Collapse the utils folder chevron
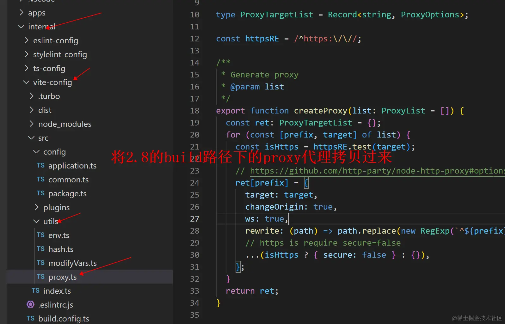 [x=36, y=221]
